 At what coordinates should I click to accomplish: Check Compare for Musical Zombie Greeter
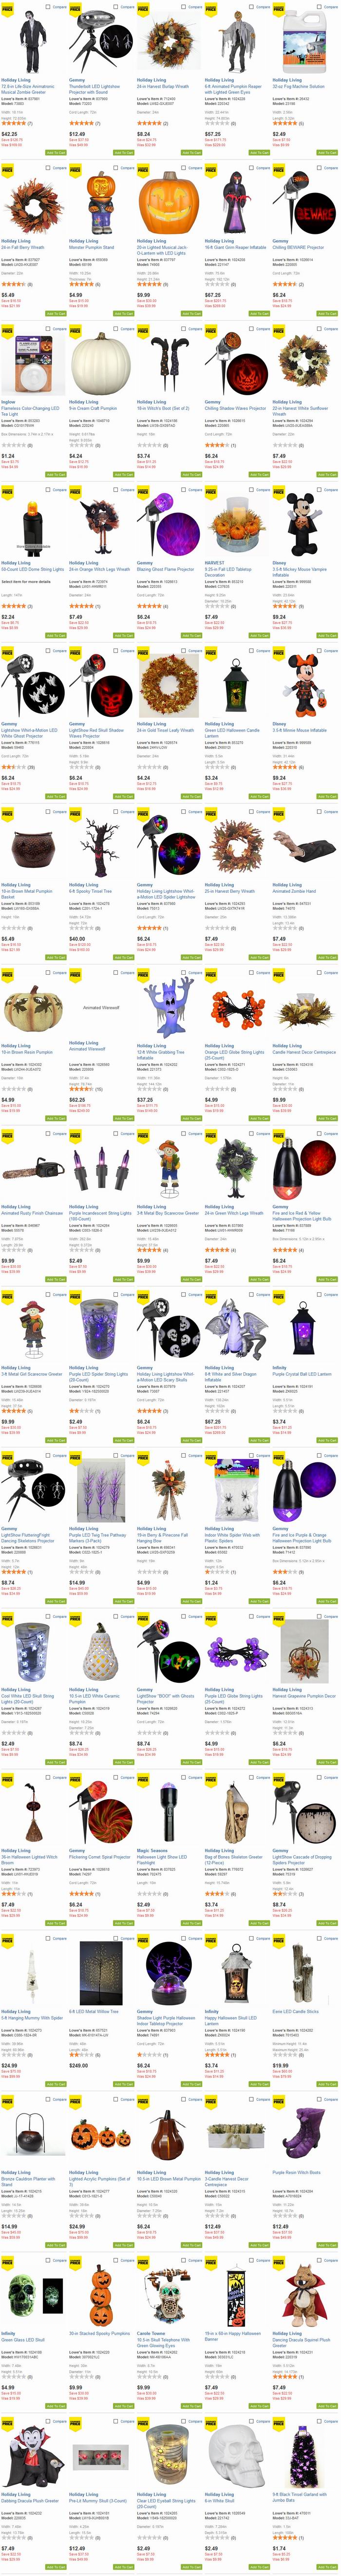(49, 7)
